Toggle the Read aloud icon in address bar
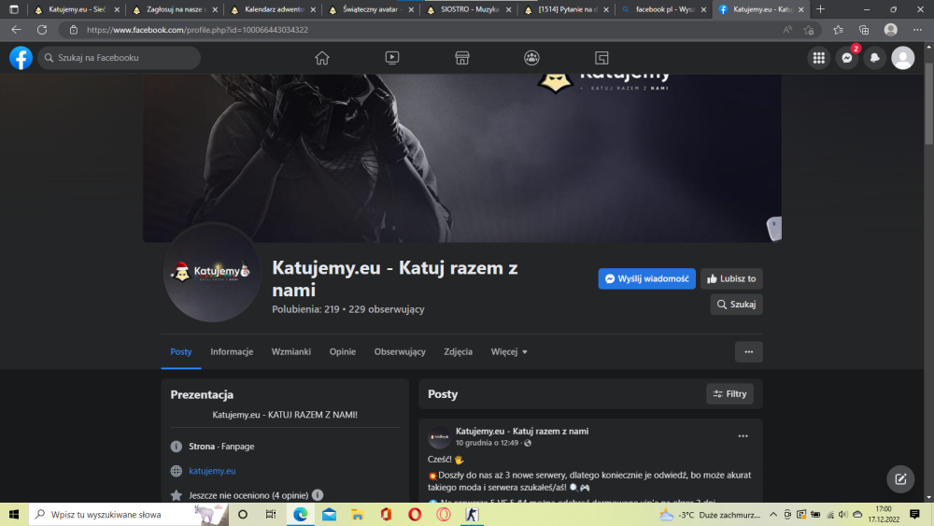Viewport: 934px width, 526px height. coord(787,30)
